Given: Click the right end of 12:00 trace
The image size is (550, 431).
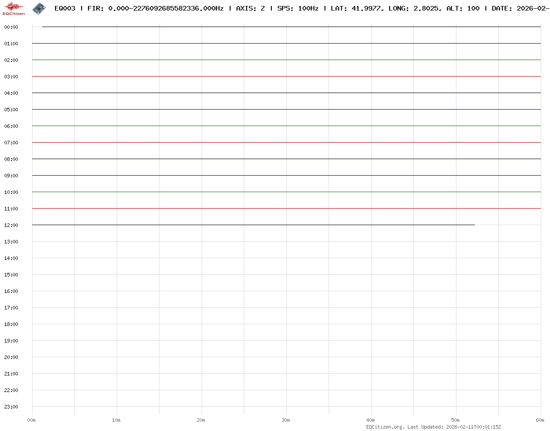Looking at the screenshot, I should point(474,225).
